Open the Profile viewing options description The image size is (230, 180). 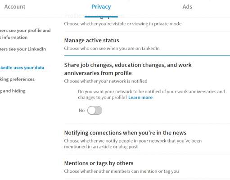[x=123, y=24]
